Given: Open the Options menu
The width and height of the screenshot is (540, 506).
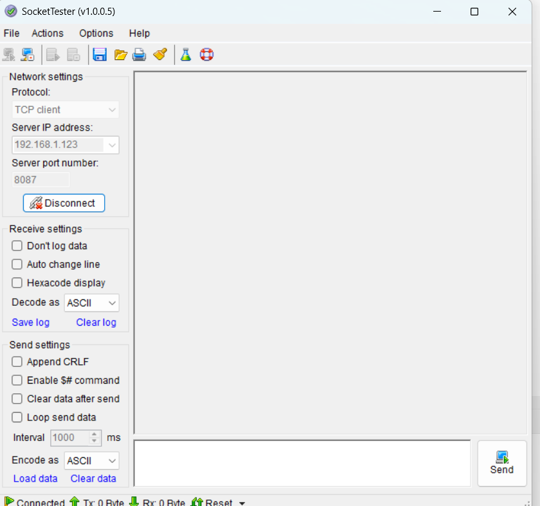Looking at the screenshot, I should (x=96, y=33).
